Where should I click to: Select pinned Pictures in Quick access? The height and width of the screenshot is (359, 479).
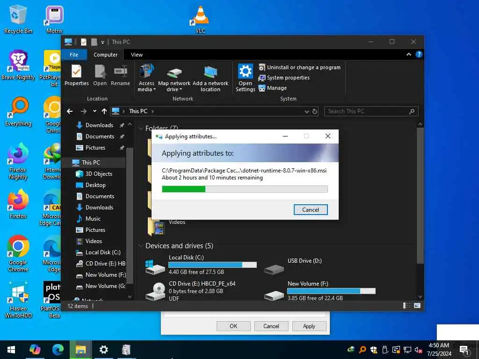coord(95,148)
